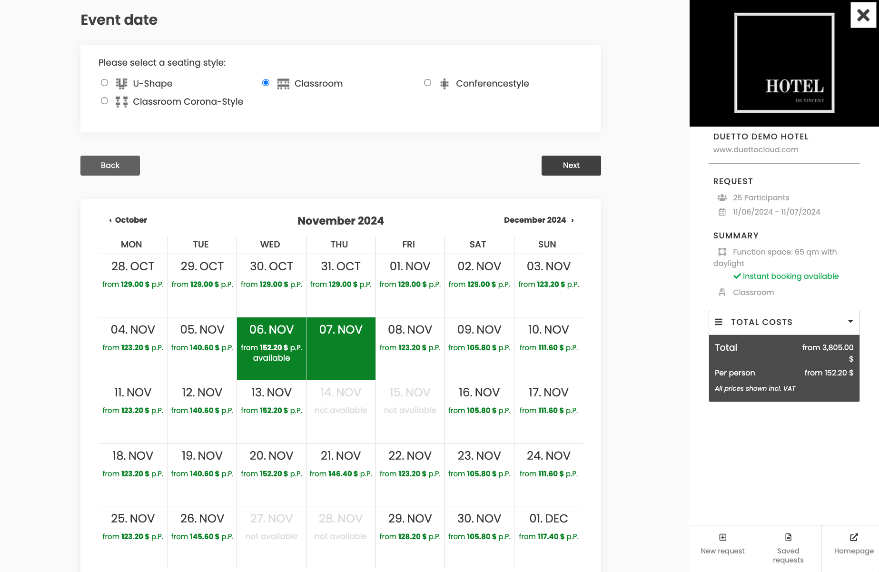Select the Conferencestyle radio button
Screen dimensions: 879x572
point(427,83)
